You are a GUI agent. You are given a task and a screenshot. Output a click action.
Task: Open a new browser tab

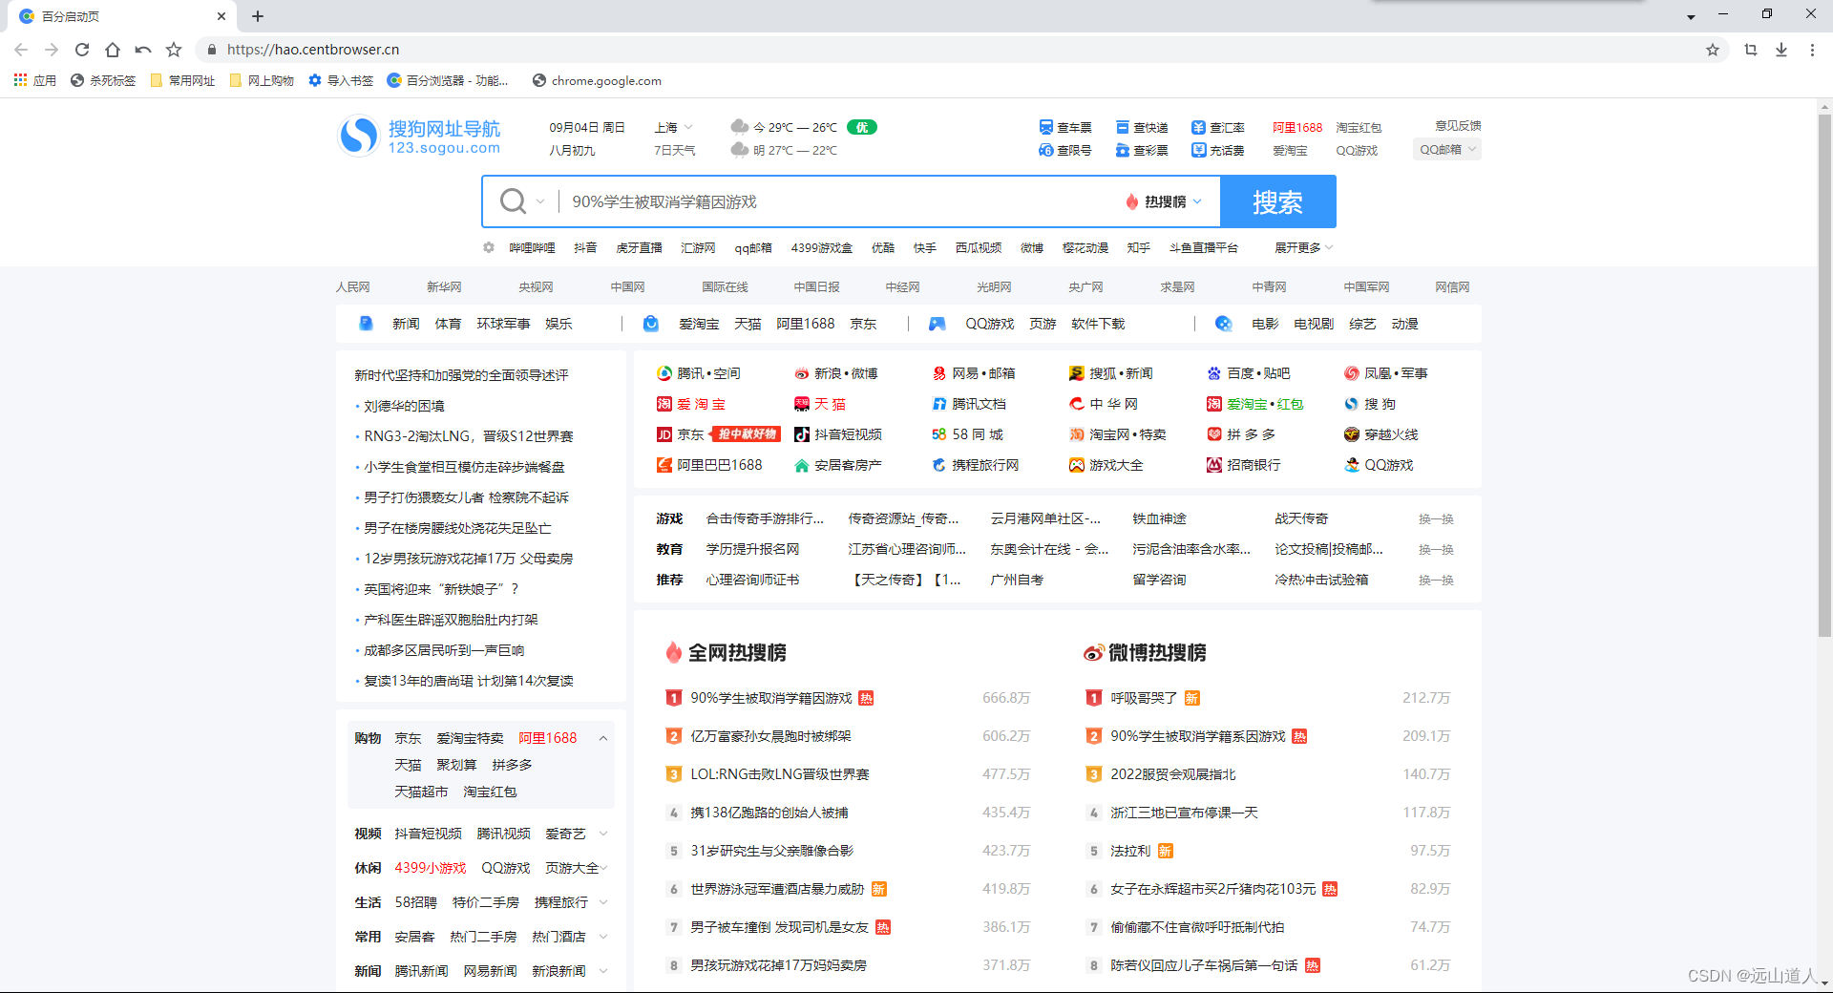pos(258,16)
